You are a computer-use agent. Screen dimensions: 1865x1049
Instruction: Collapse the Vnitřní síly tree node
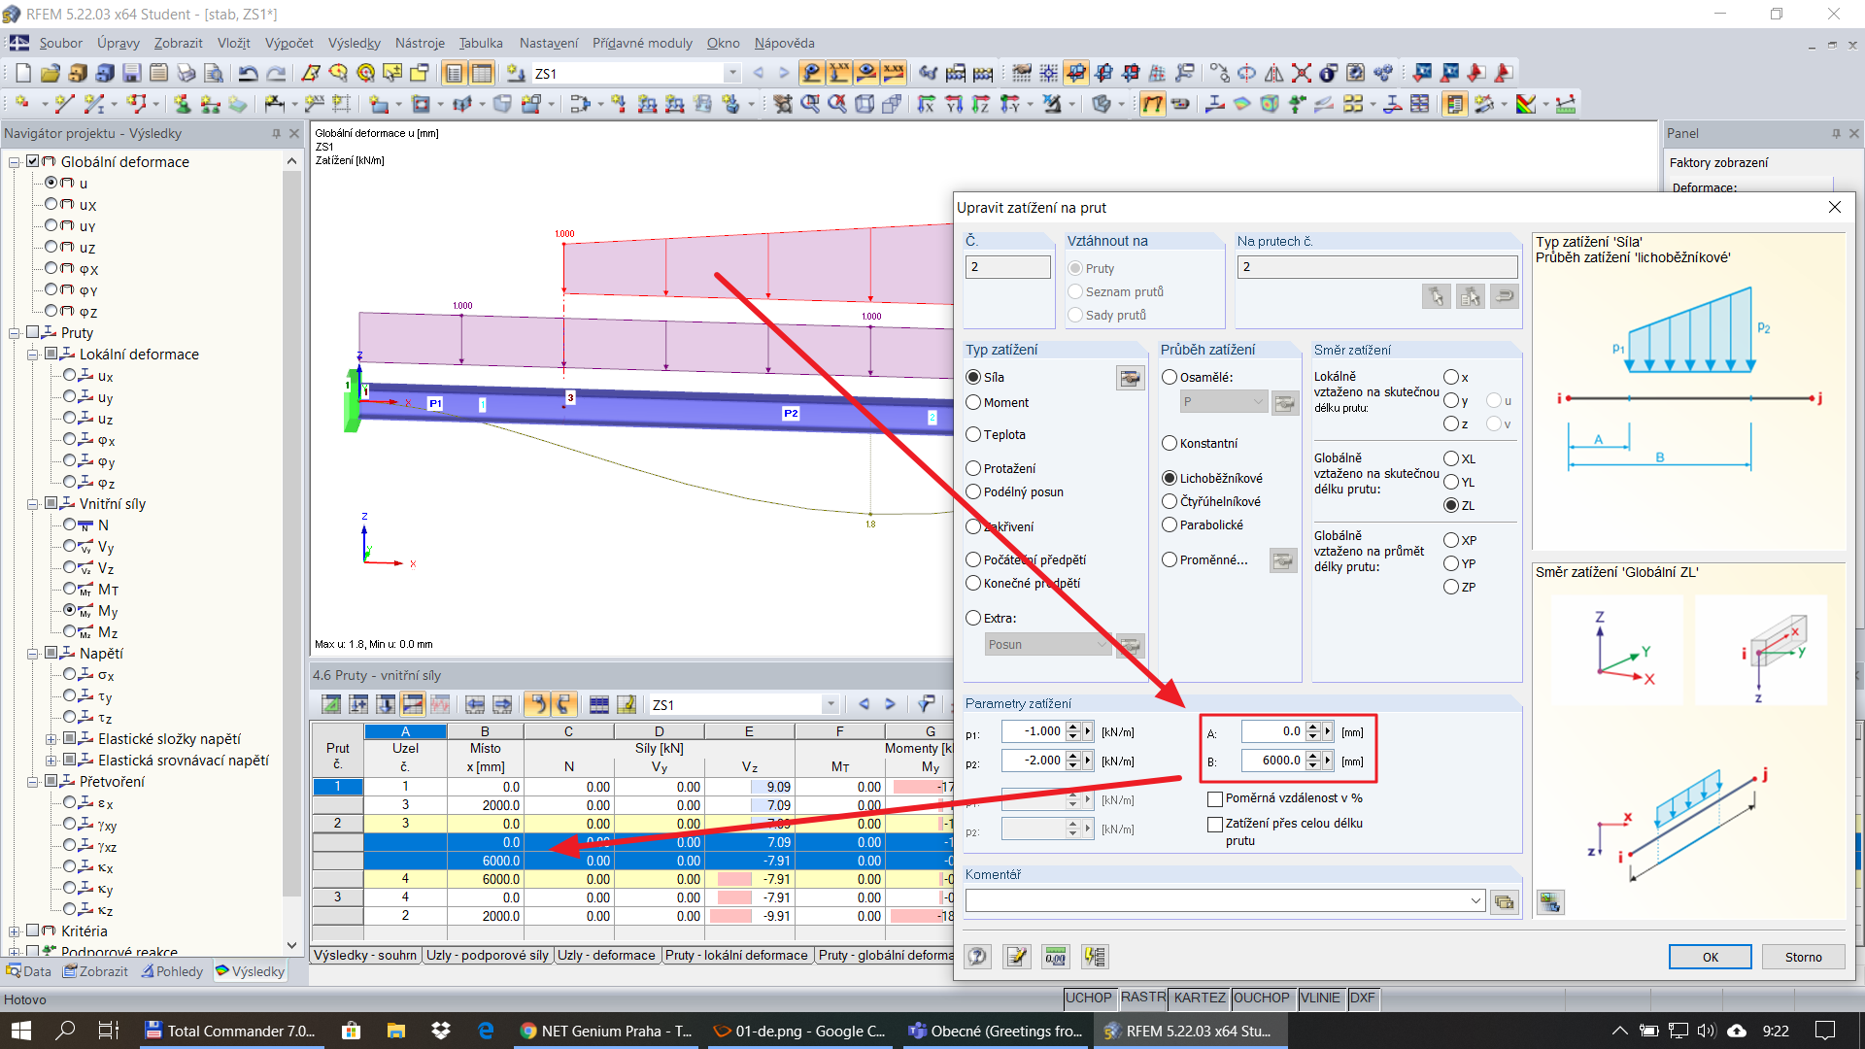point(33,504)
